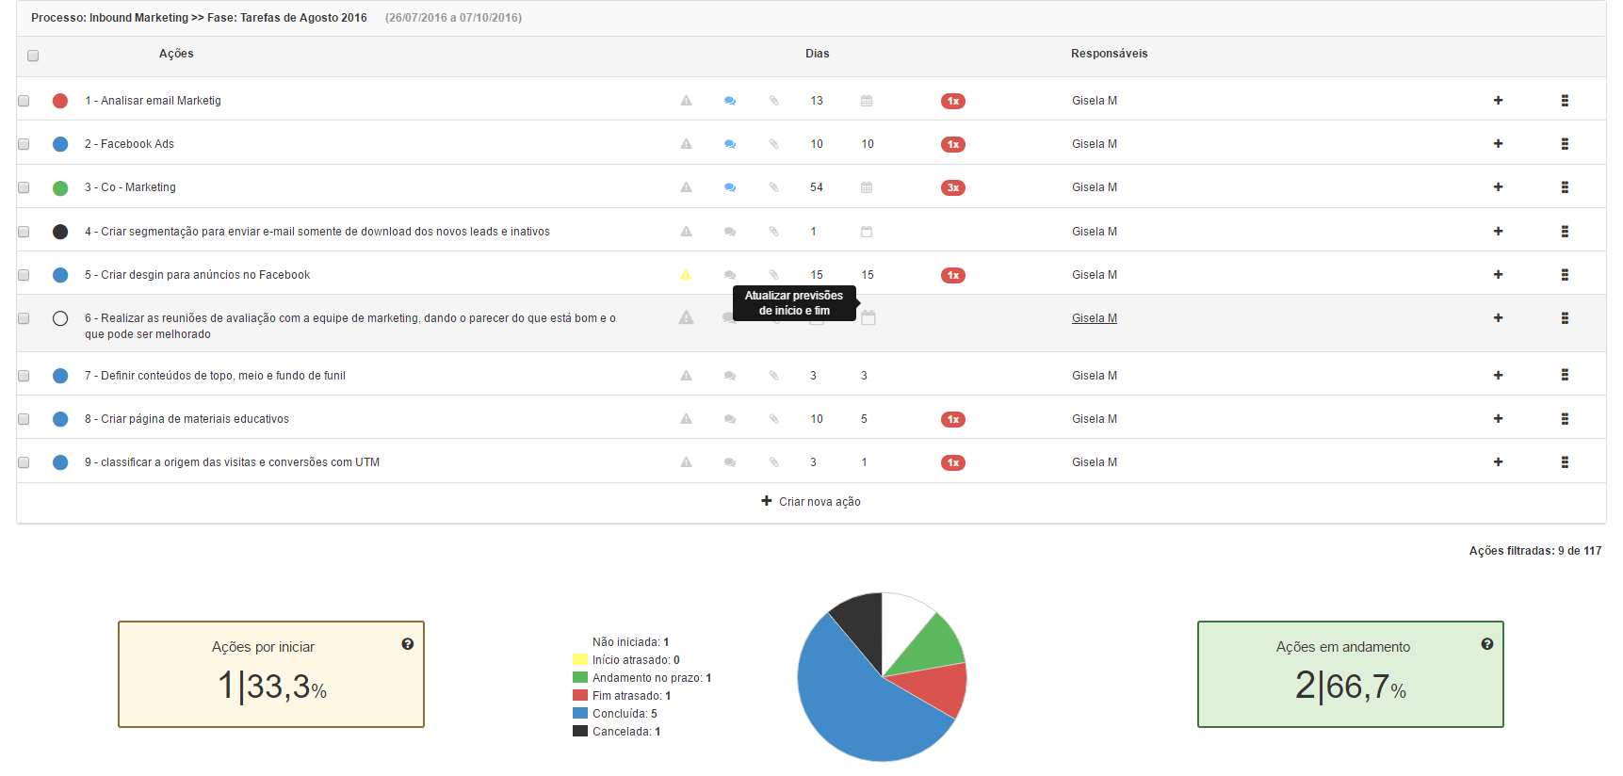Viewport: 1623px width, 776px height.
Task: Click attachment paperclip on Facebook Ads row
Action: (773, 144)
